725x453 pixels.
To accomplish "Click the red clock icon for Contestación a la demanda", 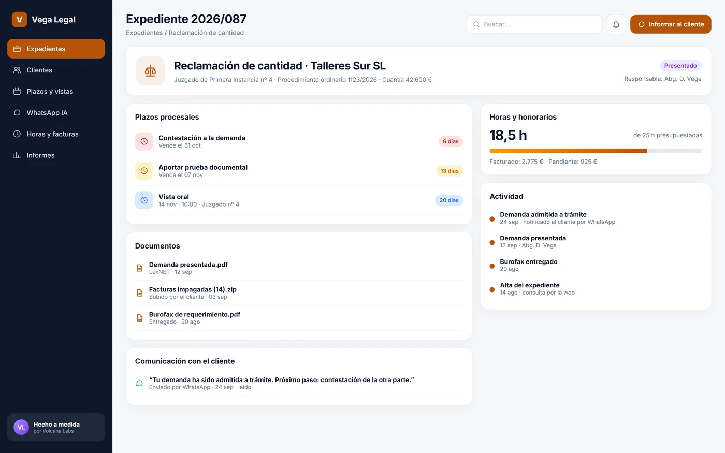I will 144,141.
